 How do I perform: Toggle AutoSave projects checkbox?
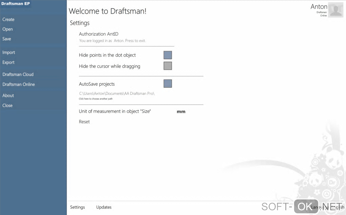coord(168,84)
